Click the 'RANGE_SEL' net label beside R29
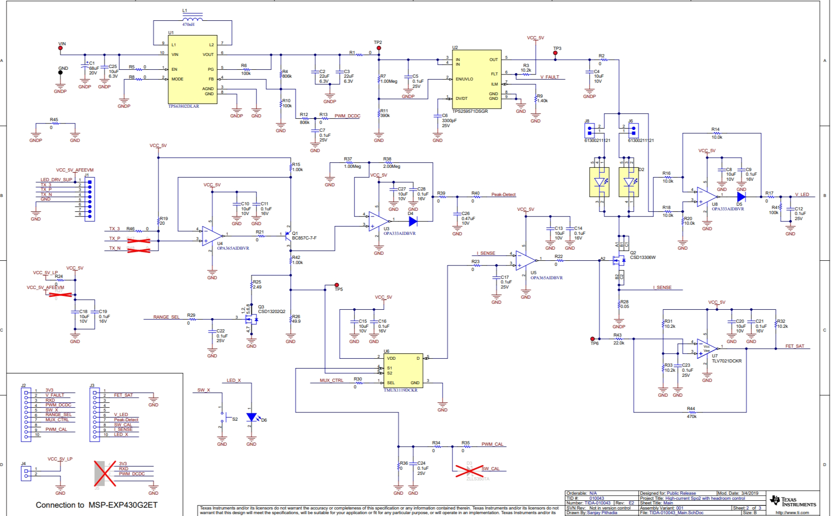 pyautogui.click(x=166, y=317)
